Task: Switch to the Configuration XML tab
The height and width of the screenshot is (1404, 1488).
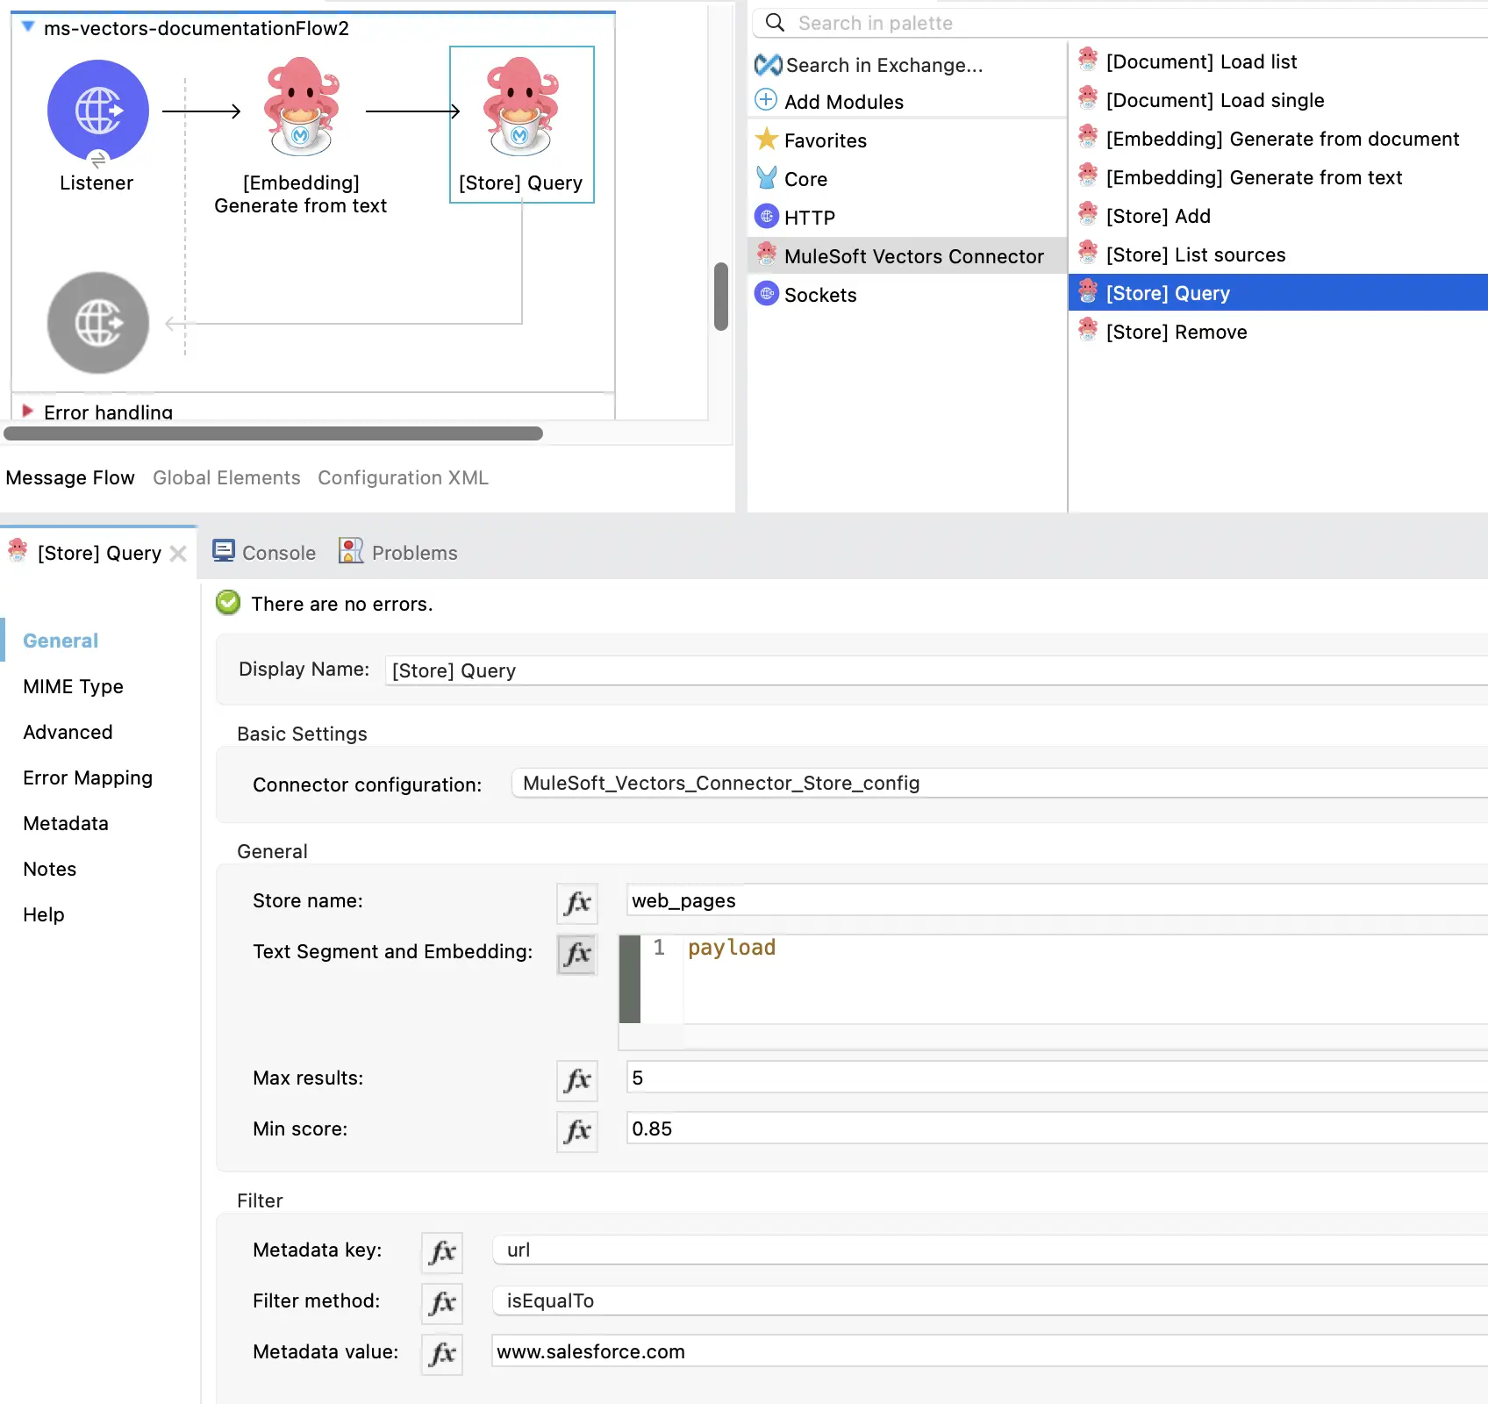Action: click(403, 477)
